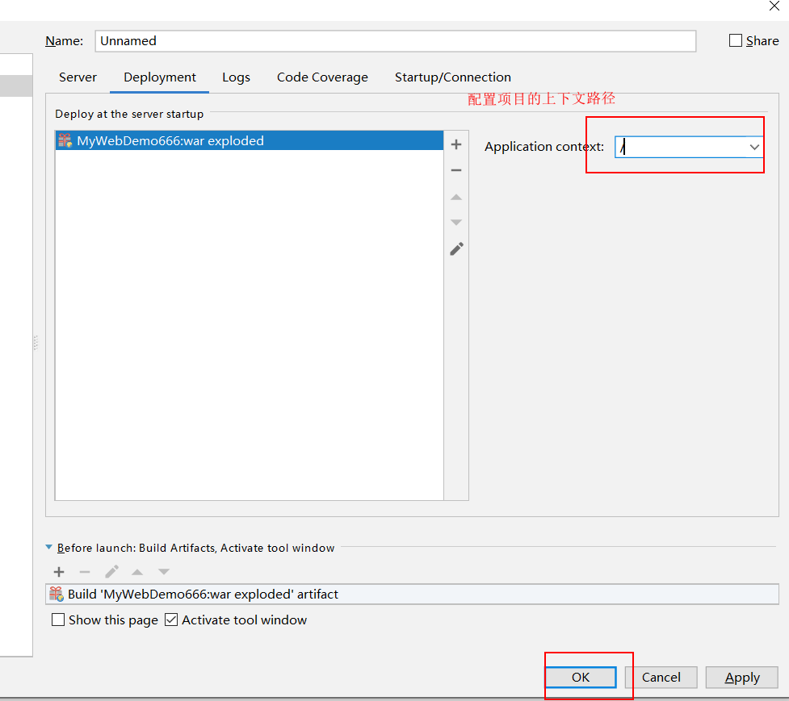Click the left panel splitter handle

[x=36, y=342]
